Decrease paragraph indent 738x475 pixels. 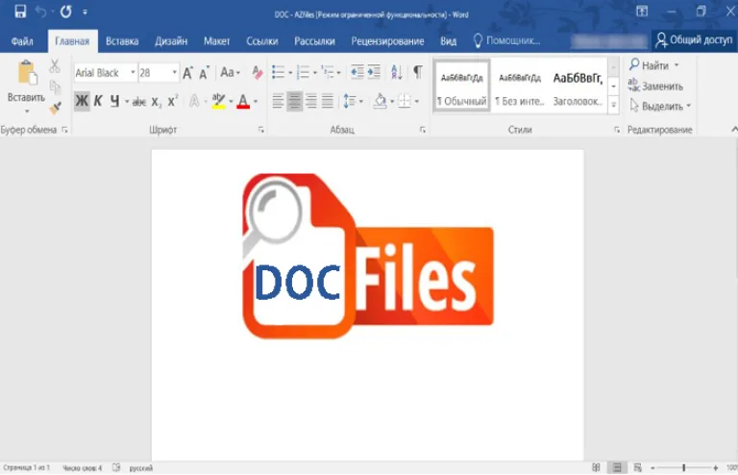[357, 72]
